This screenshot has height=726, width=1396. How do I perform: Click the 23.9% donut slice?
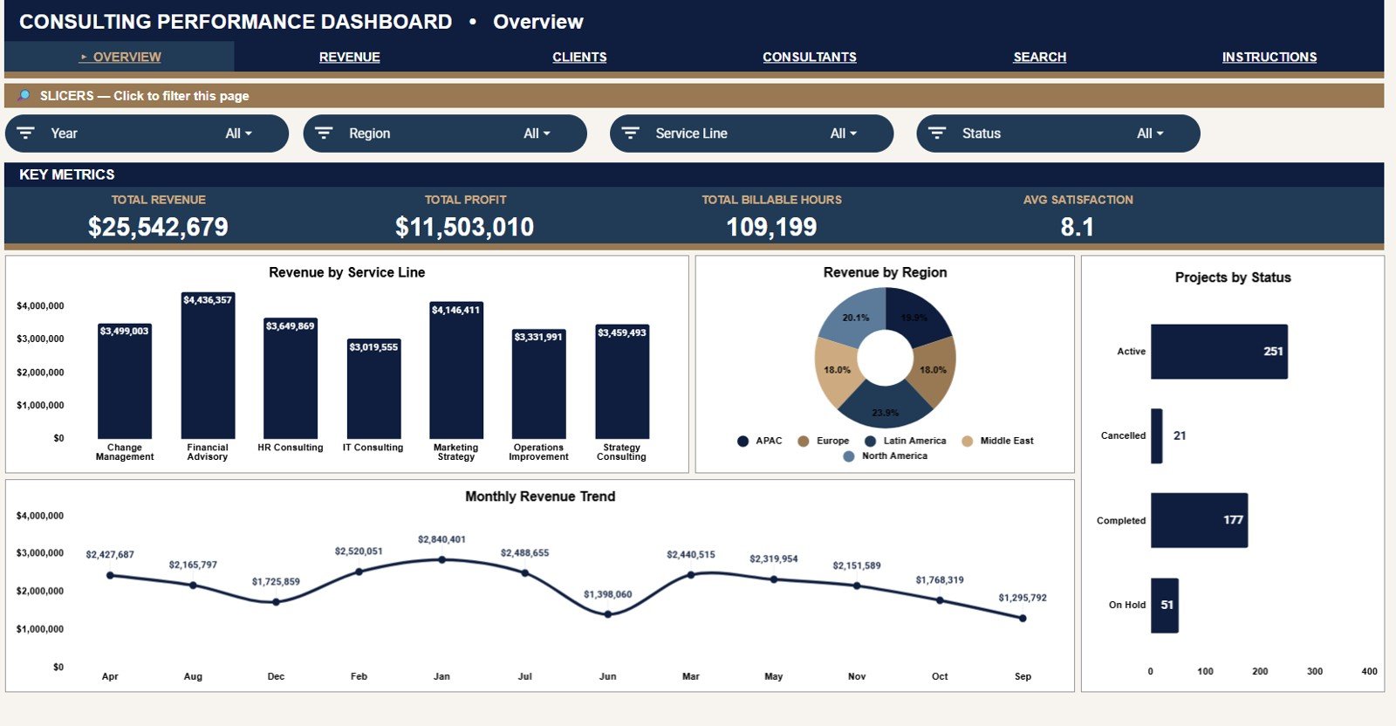click(x=885, y=408)
